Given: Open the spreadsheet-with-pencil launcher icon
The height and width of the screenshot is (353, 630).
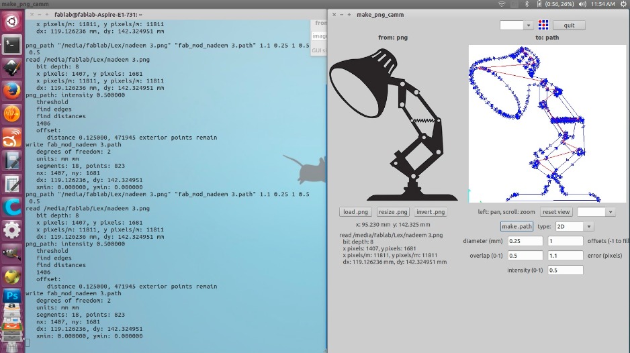Looking at the screenshot, I should 11,185.
